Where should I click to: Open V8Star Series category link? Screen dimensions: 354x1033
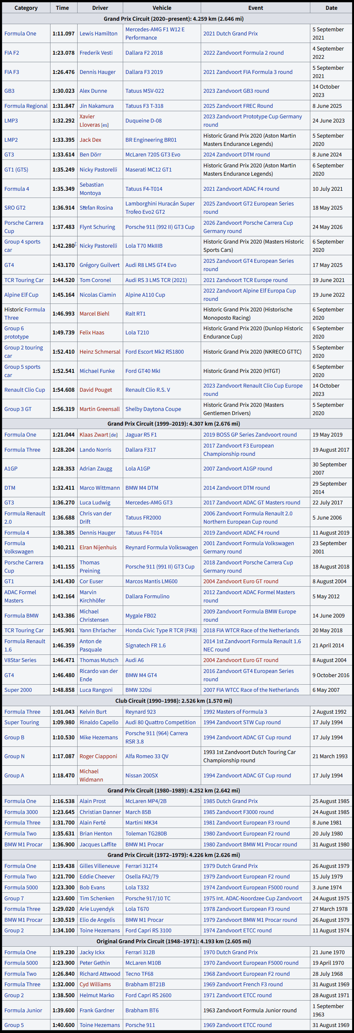click(x=20, y=660)
